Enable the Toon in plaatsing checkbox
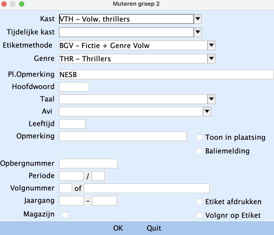The height and width of the screenshot is (235, 274). [x=200, y=137]
